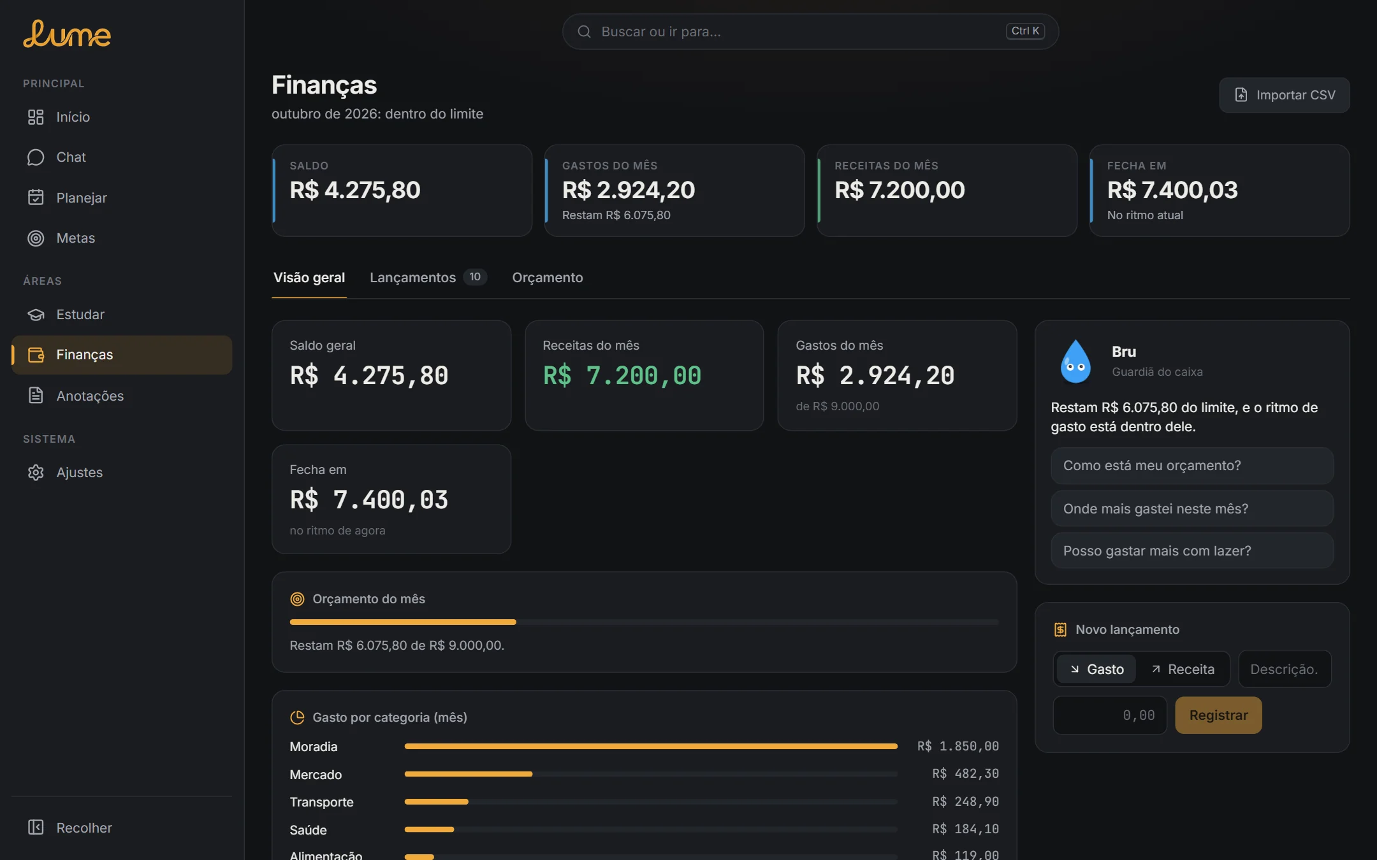1377x860 pixels.
Task: Switch to the Orçamento tab
Action: pos(548,278)
